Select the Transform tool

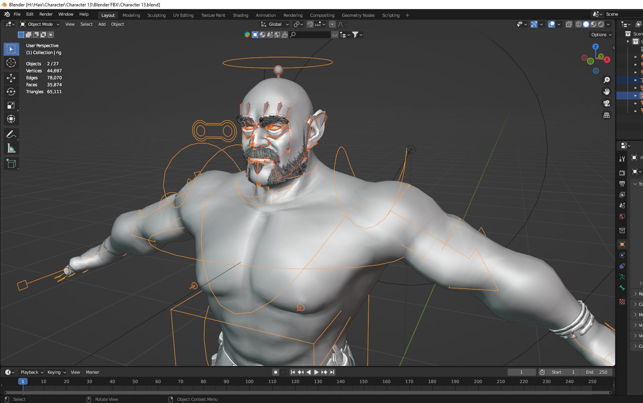[x=11, y=119]
